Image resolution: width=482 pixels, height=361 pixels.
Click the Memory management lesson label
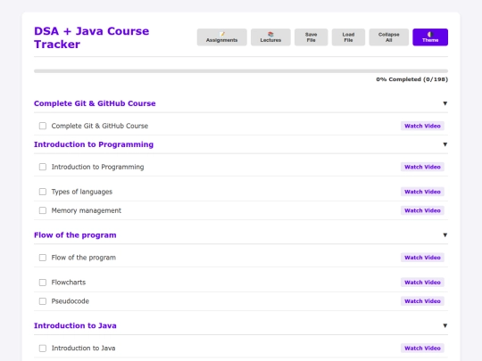pos(86,210)
